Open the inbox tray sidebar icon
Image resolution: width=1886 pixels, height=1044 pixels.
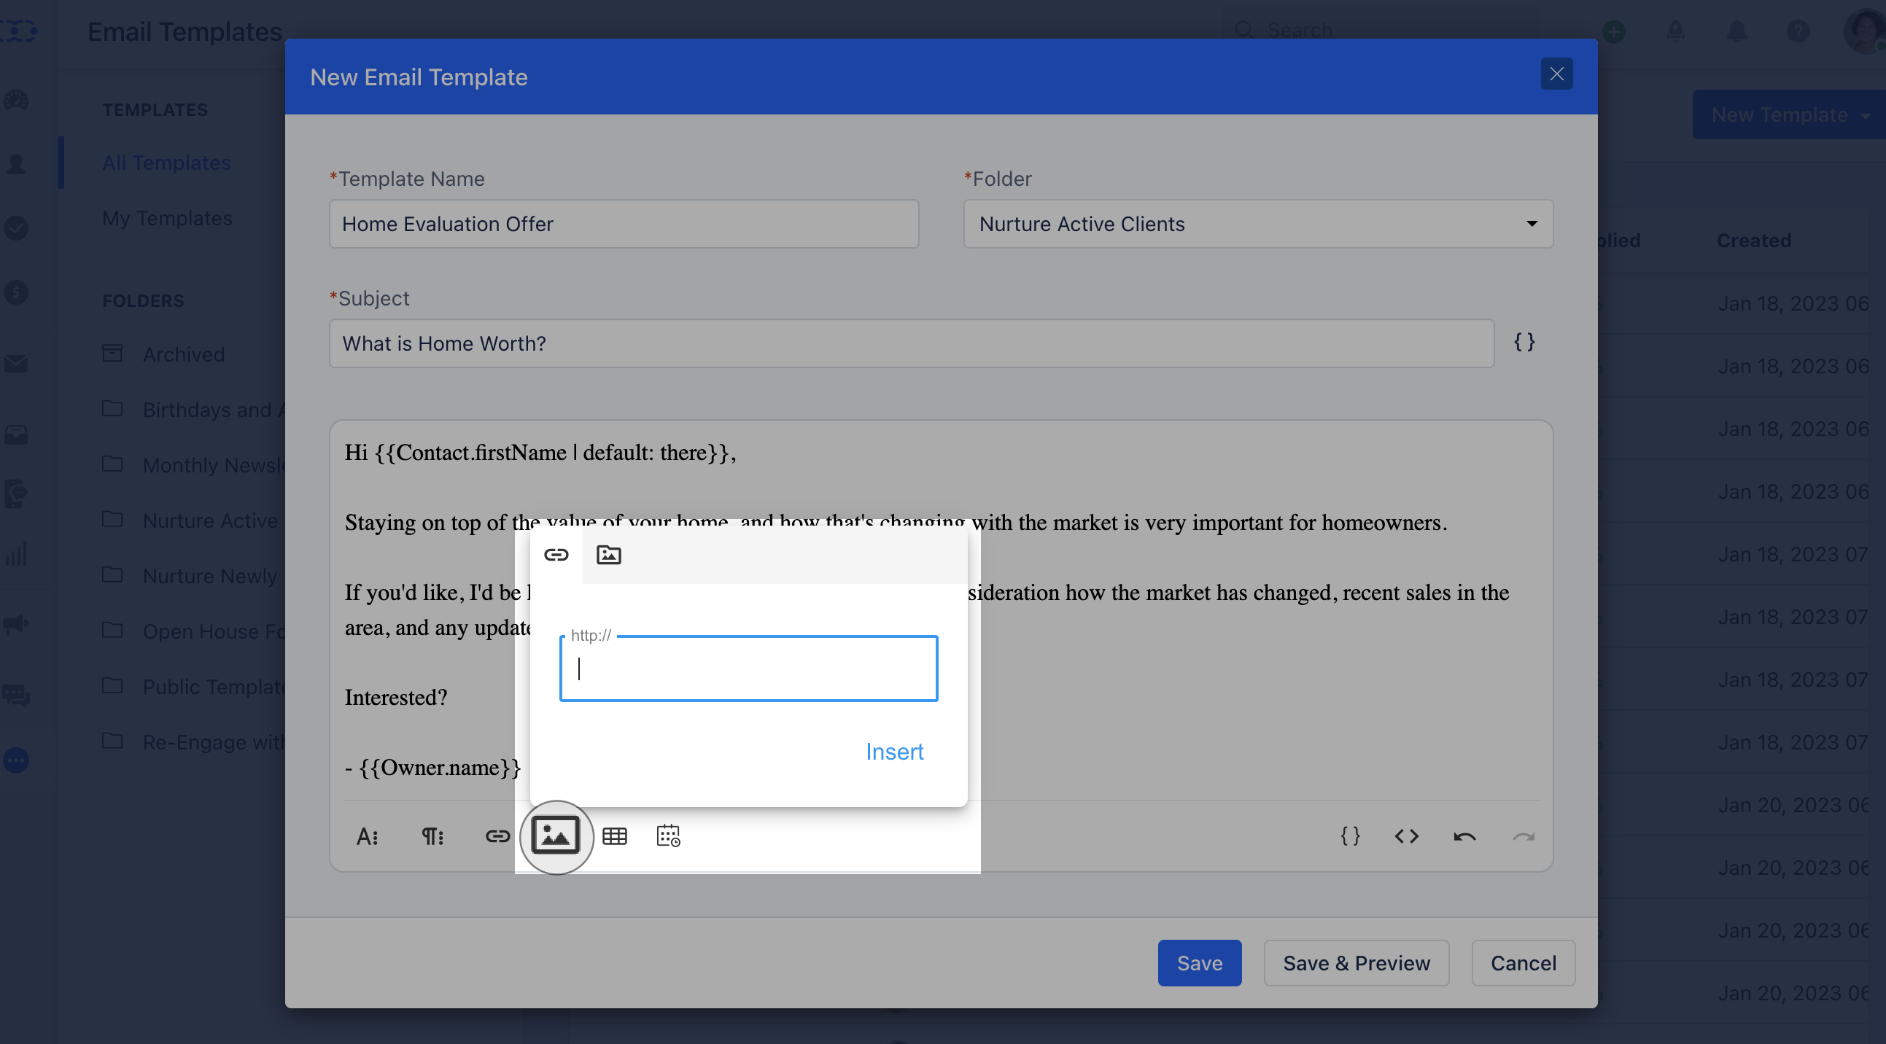pyautogui.click(x=16, y=435)
